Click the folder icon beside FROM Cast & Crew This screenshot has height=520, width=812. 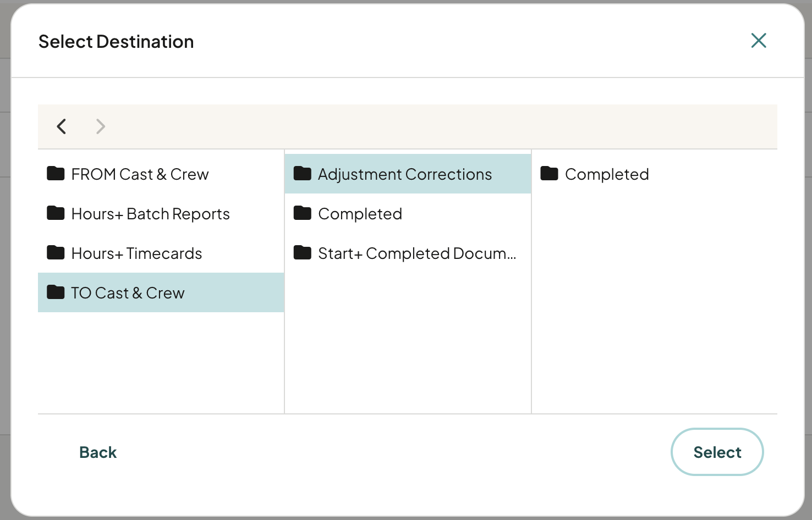pyautogui.click(x=56, y=174)
